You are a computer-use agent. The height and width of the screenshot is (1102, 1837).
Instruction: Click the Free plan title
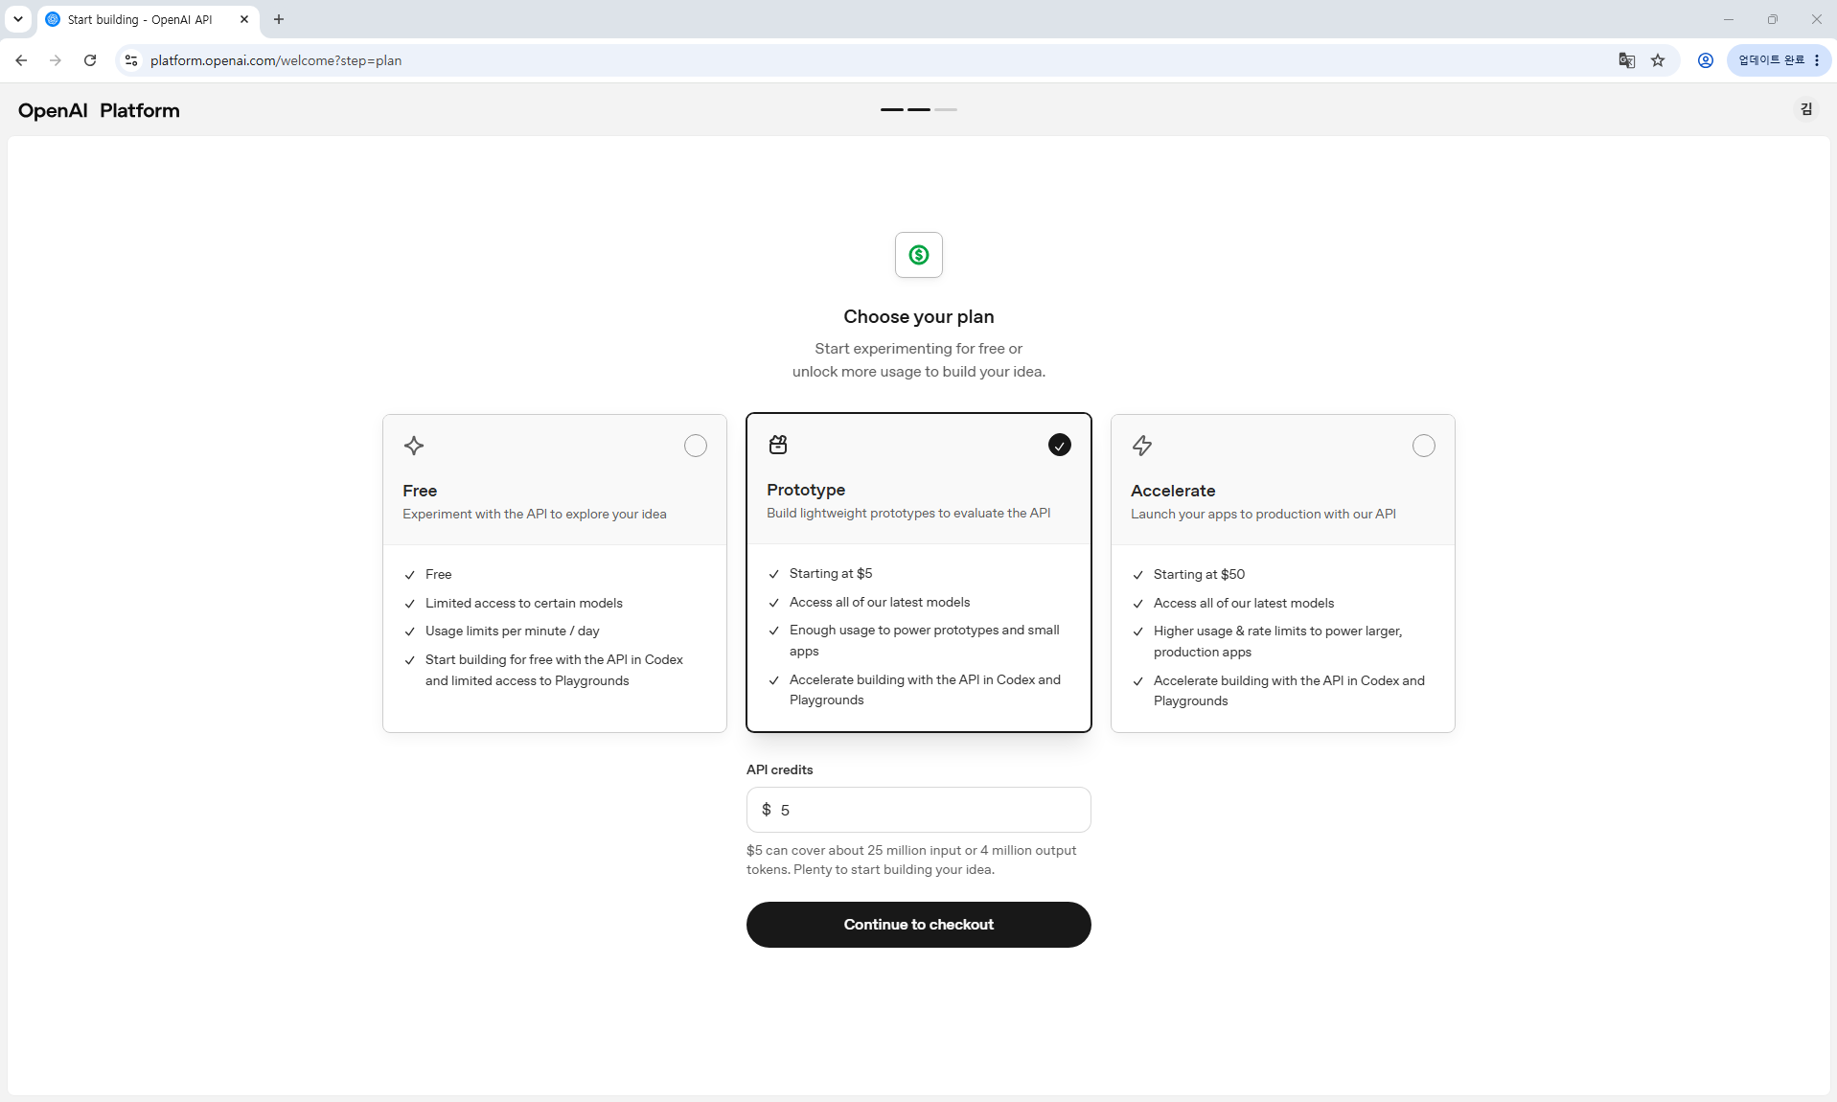pos(420,491)
